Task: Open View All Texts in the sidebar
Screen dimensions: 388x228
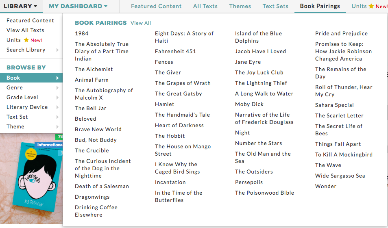Action: 25,30
